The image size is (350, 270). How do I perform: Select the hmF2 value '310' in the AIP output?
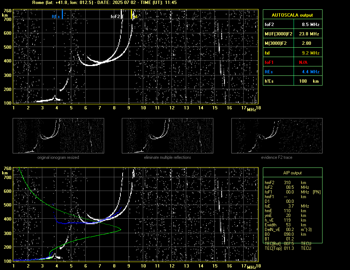(287, 183)
